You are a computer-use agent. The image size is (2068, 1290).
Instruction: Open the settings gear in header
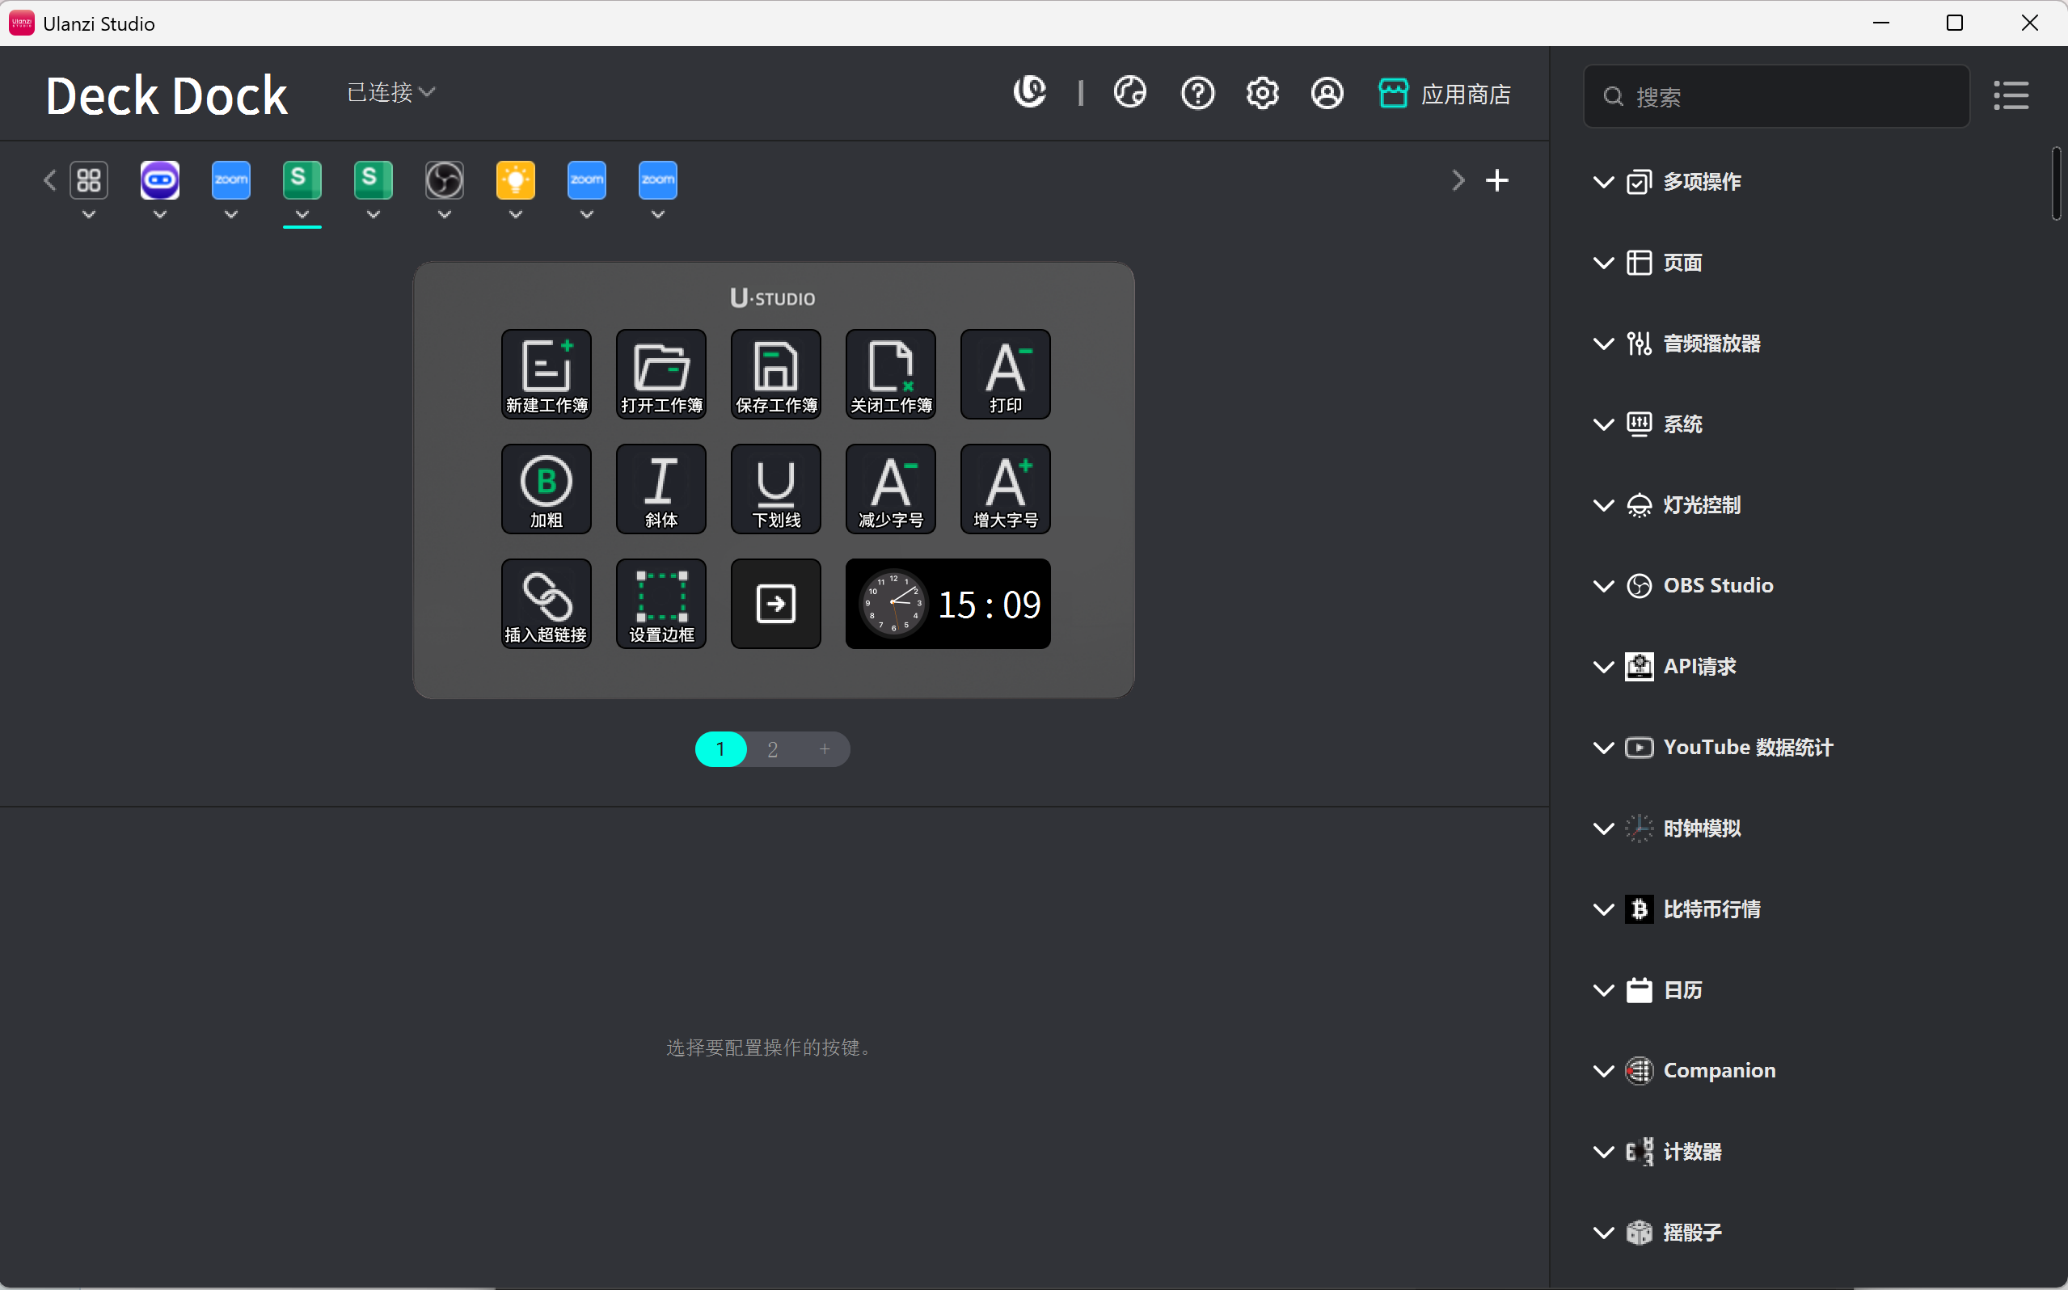[x=1262, y=93]
